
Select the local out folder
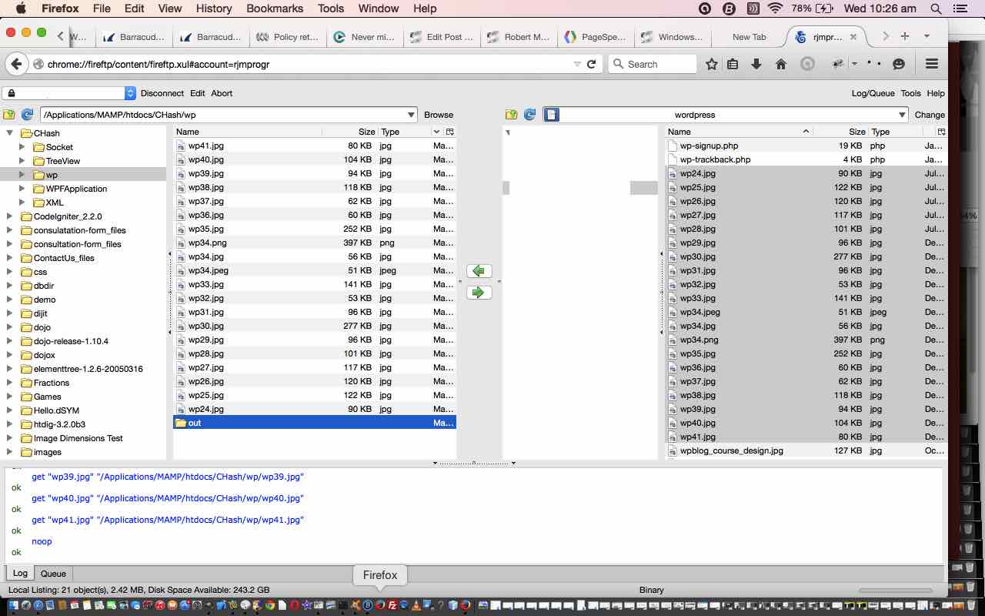(315, 423)
